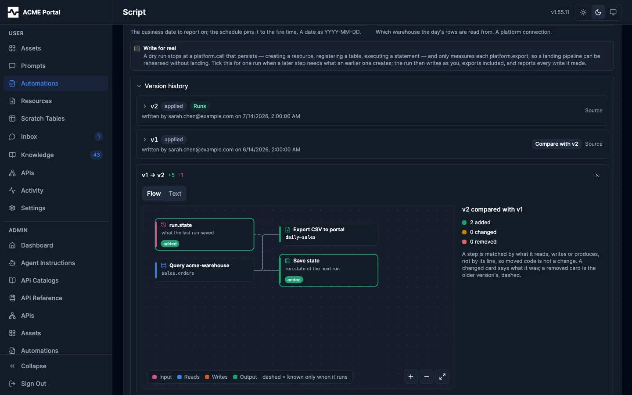Viewport: 632px width, 395px height.
Task: Open Settings via the gear icon
Action: [x=12, y=208]
